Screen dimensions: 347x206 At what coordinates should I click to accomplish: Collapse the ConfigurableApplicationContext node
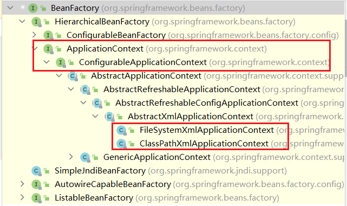tap(47, 62)
